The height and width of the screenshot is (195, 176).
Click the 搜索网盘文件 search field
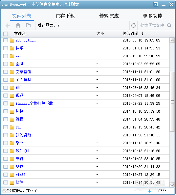tap(152, 25)
